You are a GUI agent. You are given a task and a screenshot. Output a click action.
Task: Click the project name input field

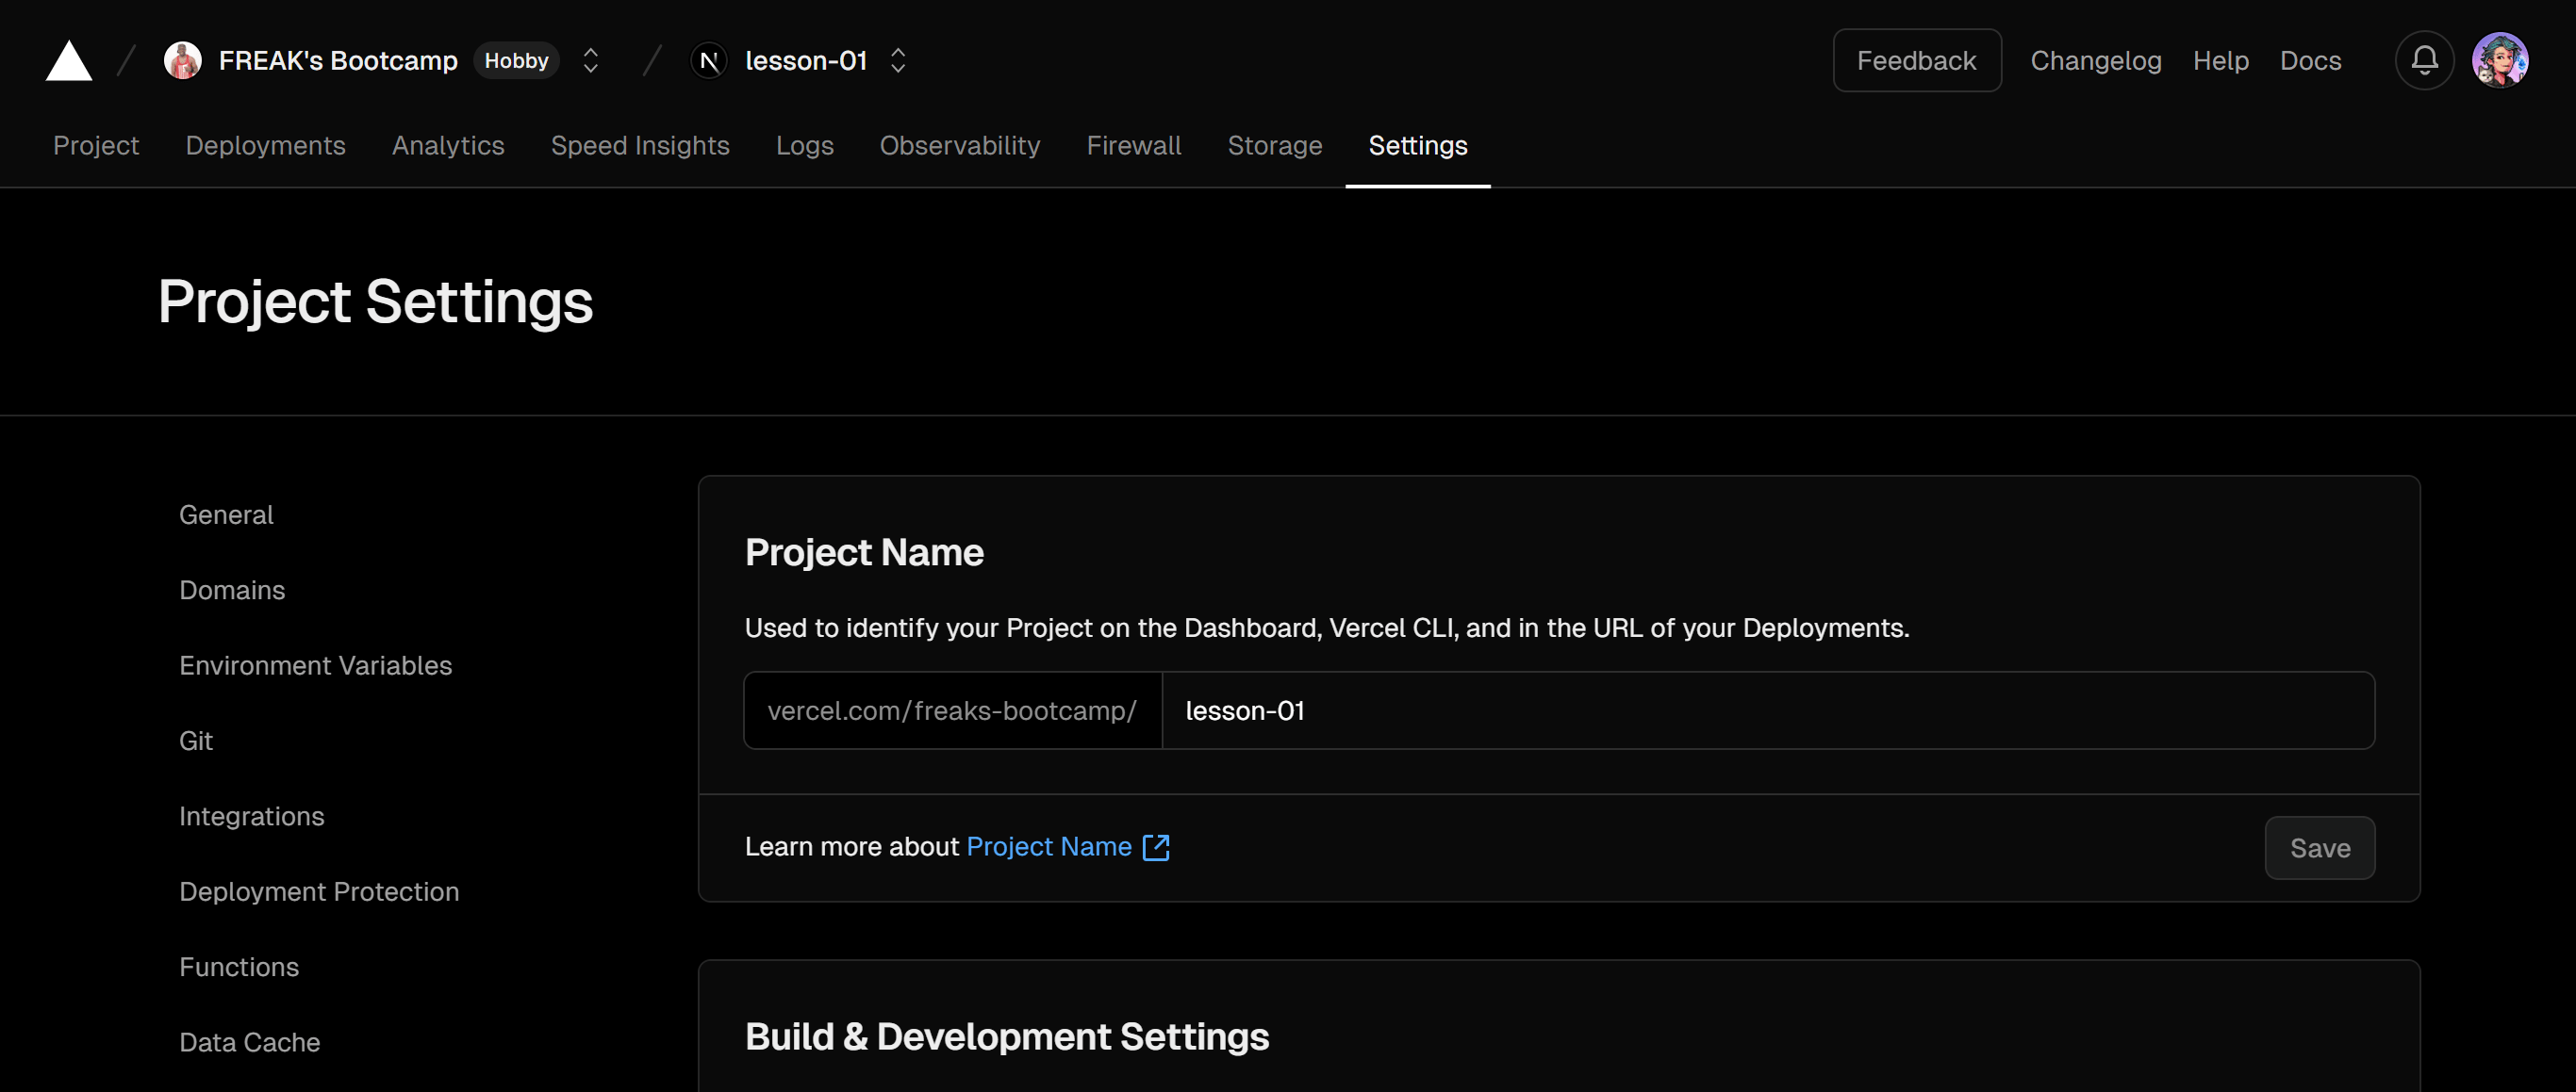click(x=1768, y=710)
